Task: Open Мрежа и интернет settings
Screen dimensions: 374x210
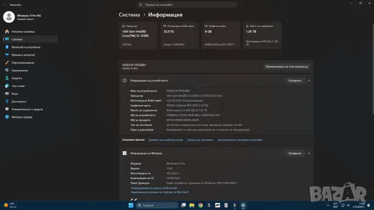Action: pyautogui.click(x=23, y=55)
